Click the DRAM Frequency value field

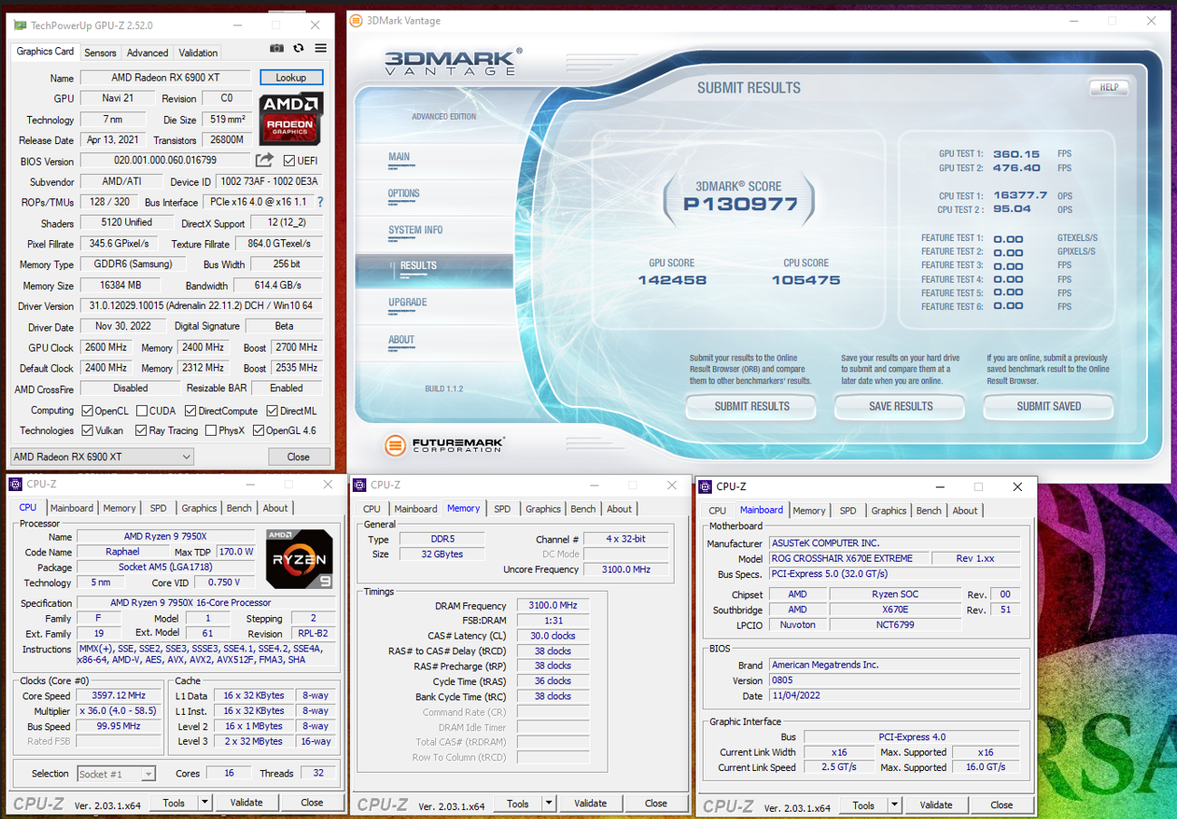coord(552,606)
